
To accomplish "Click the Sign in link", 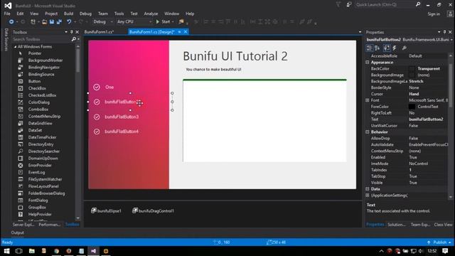I will click(434, 14).
